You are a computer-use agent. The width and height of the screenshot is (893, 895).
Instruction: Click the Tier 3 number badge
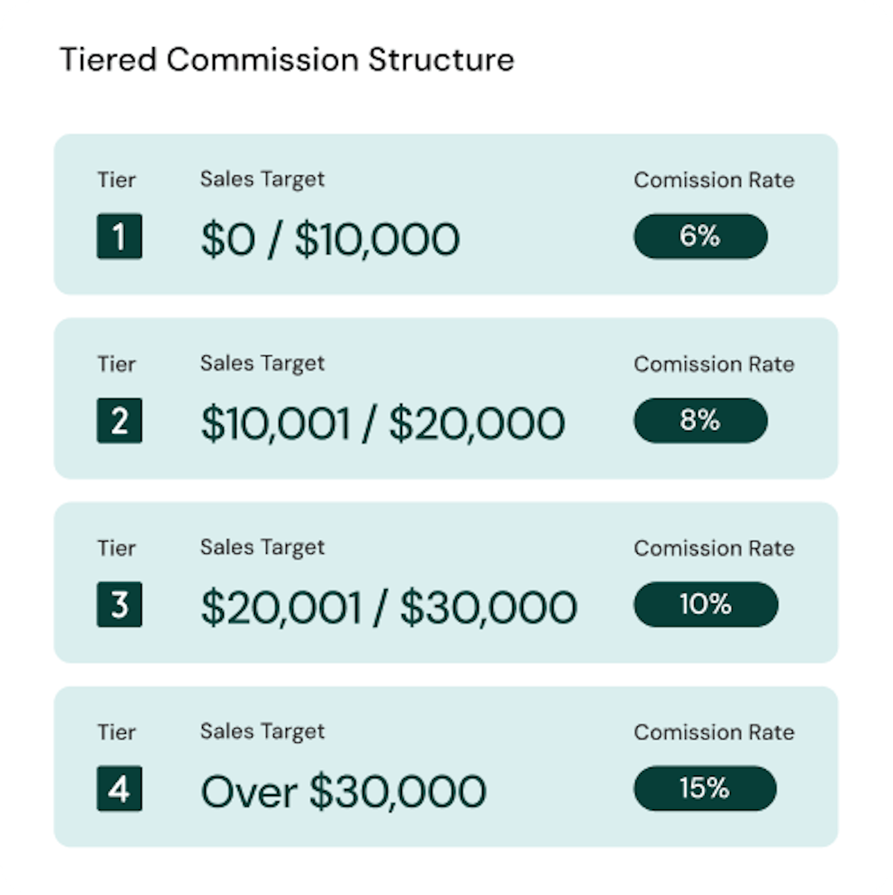(x=119, y=605)
